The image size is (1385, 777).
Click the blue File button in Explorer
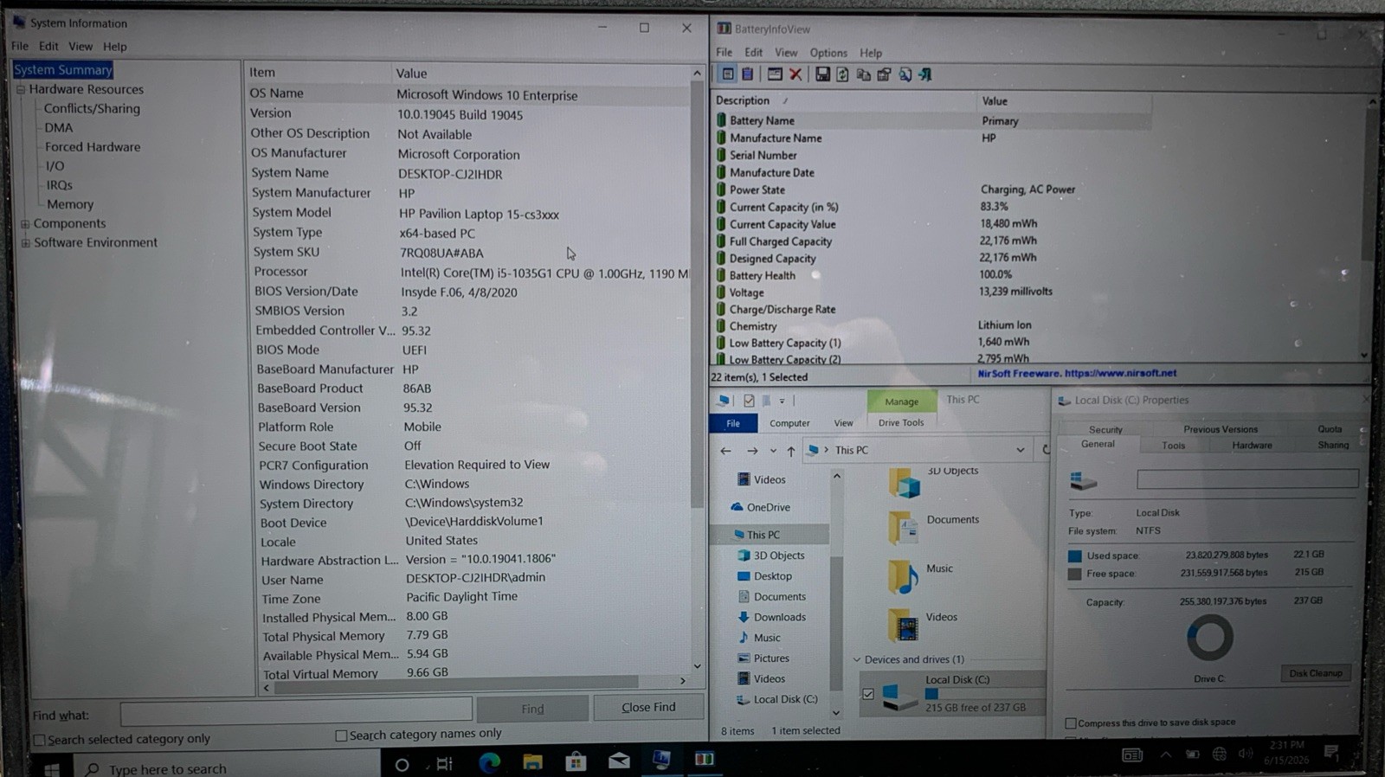[733, 423]
